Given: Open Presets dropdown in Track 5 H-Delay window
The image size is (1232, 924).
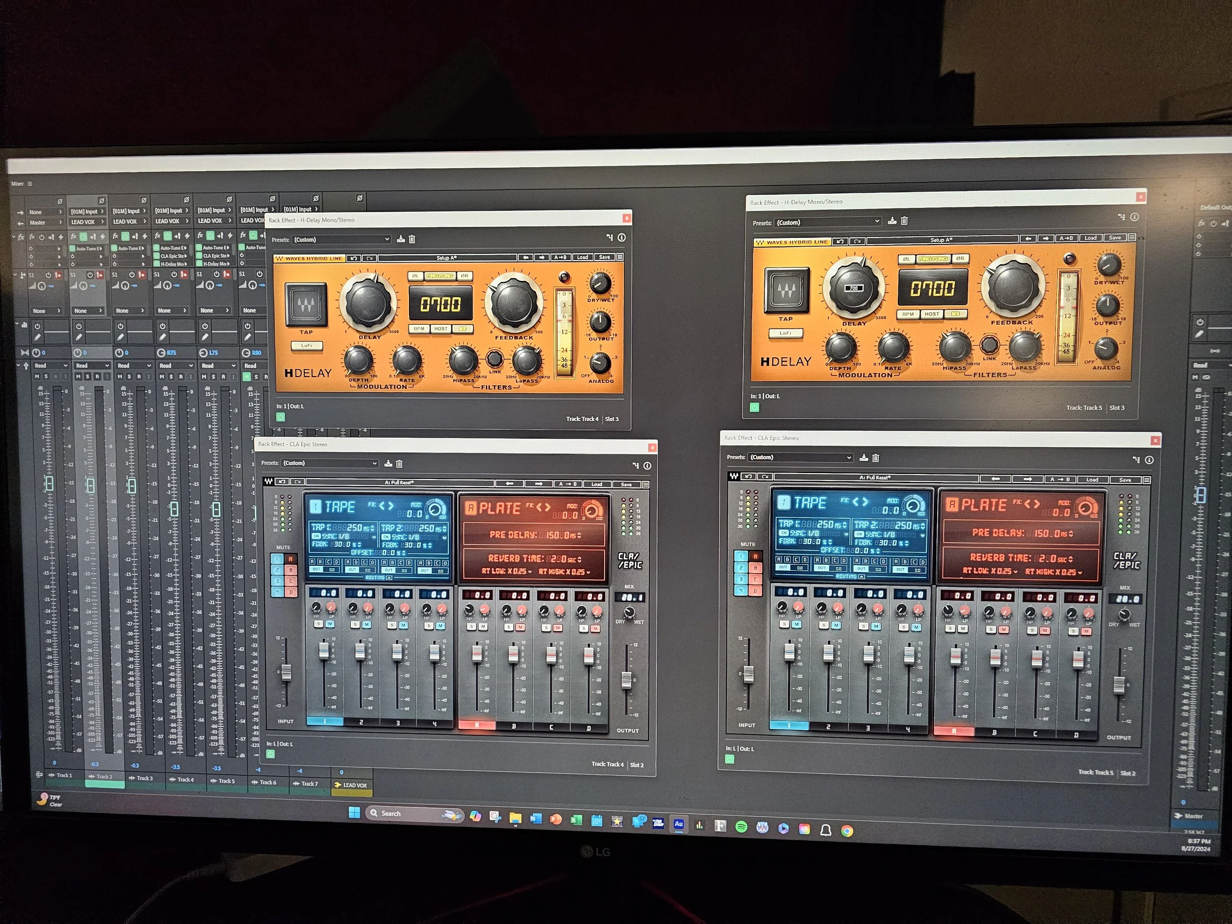Looking at the screenshot, I should pyautogui.click(x=828, y=222).
